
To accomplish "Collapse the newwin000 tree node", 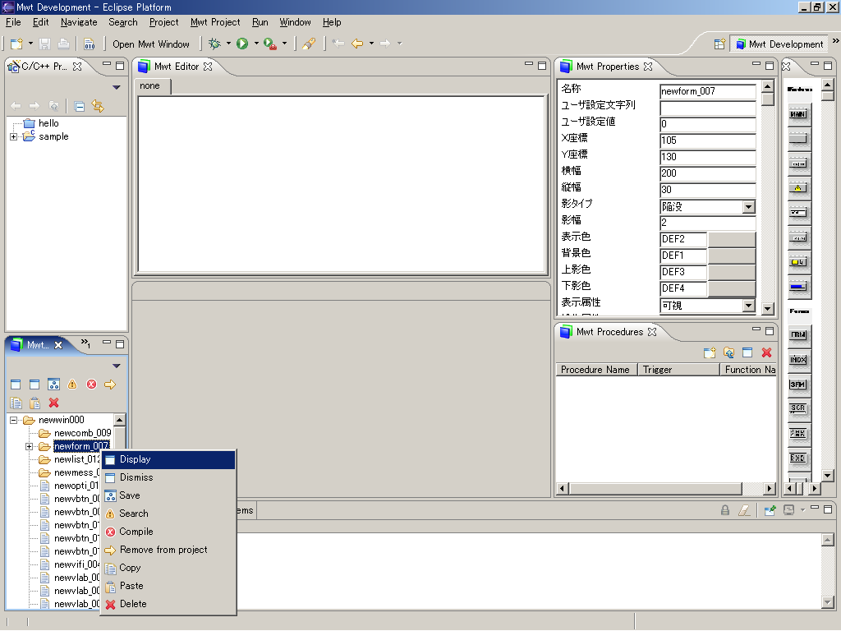I will pos(13,420).
